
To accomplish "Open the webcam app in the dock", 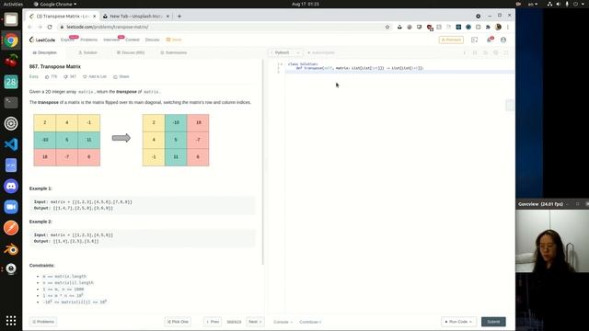I will coord(11,268).
